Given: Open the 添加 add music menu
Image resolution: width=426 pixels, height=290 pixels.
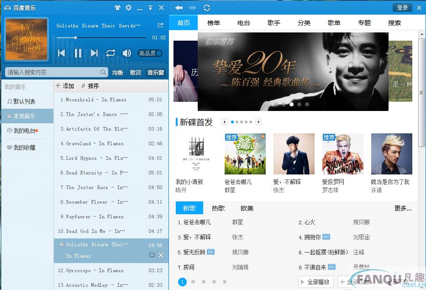Looking at the screenshot, I should (65, 86).
